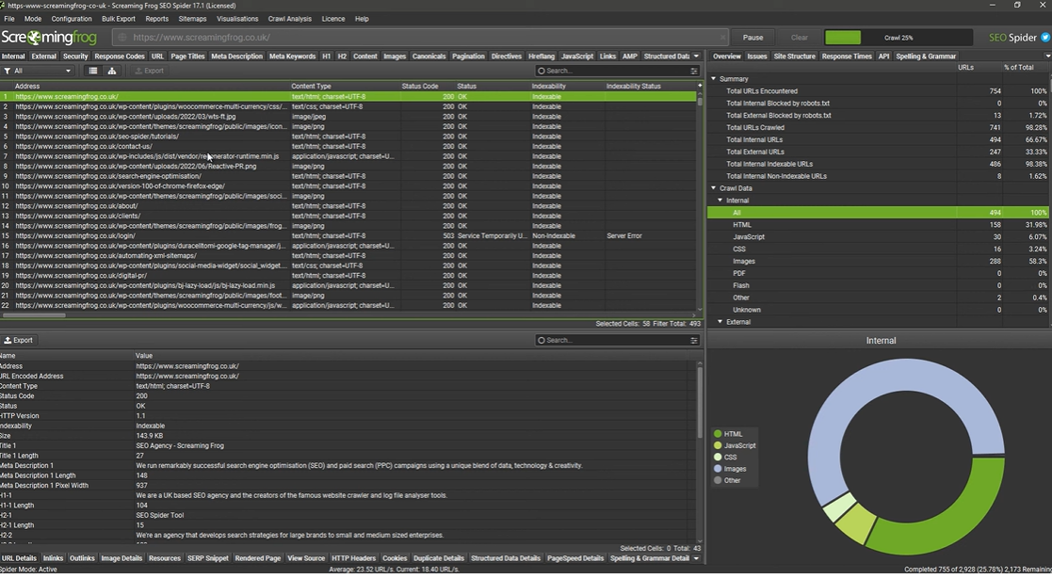Select the login URL row with 503
This screenshot has height=579, width=1052.
click(348, 235)
